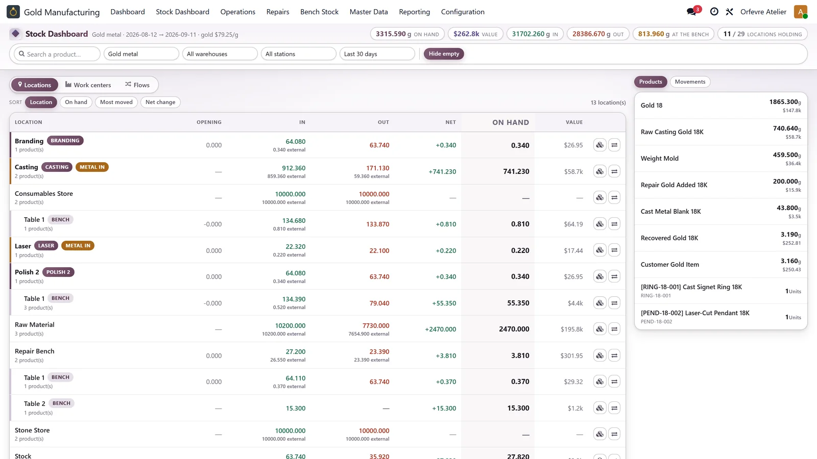The width and height of the screenshot is (817, 459).
Task: Open the Last 30 days period dropdown
Action: [x=377, y=54]
